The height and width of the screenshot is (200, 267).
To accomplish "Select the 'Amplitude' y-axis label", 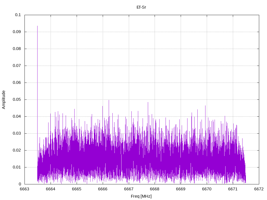I will 4,100.
